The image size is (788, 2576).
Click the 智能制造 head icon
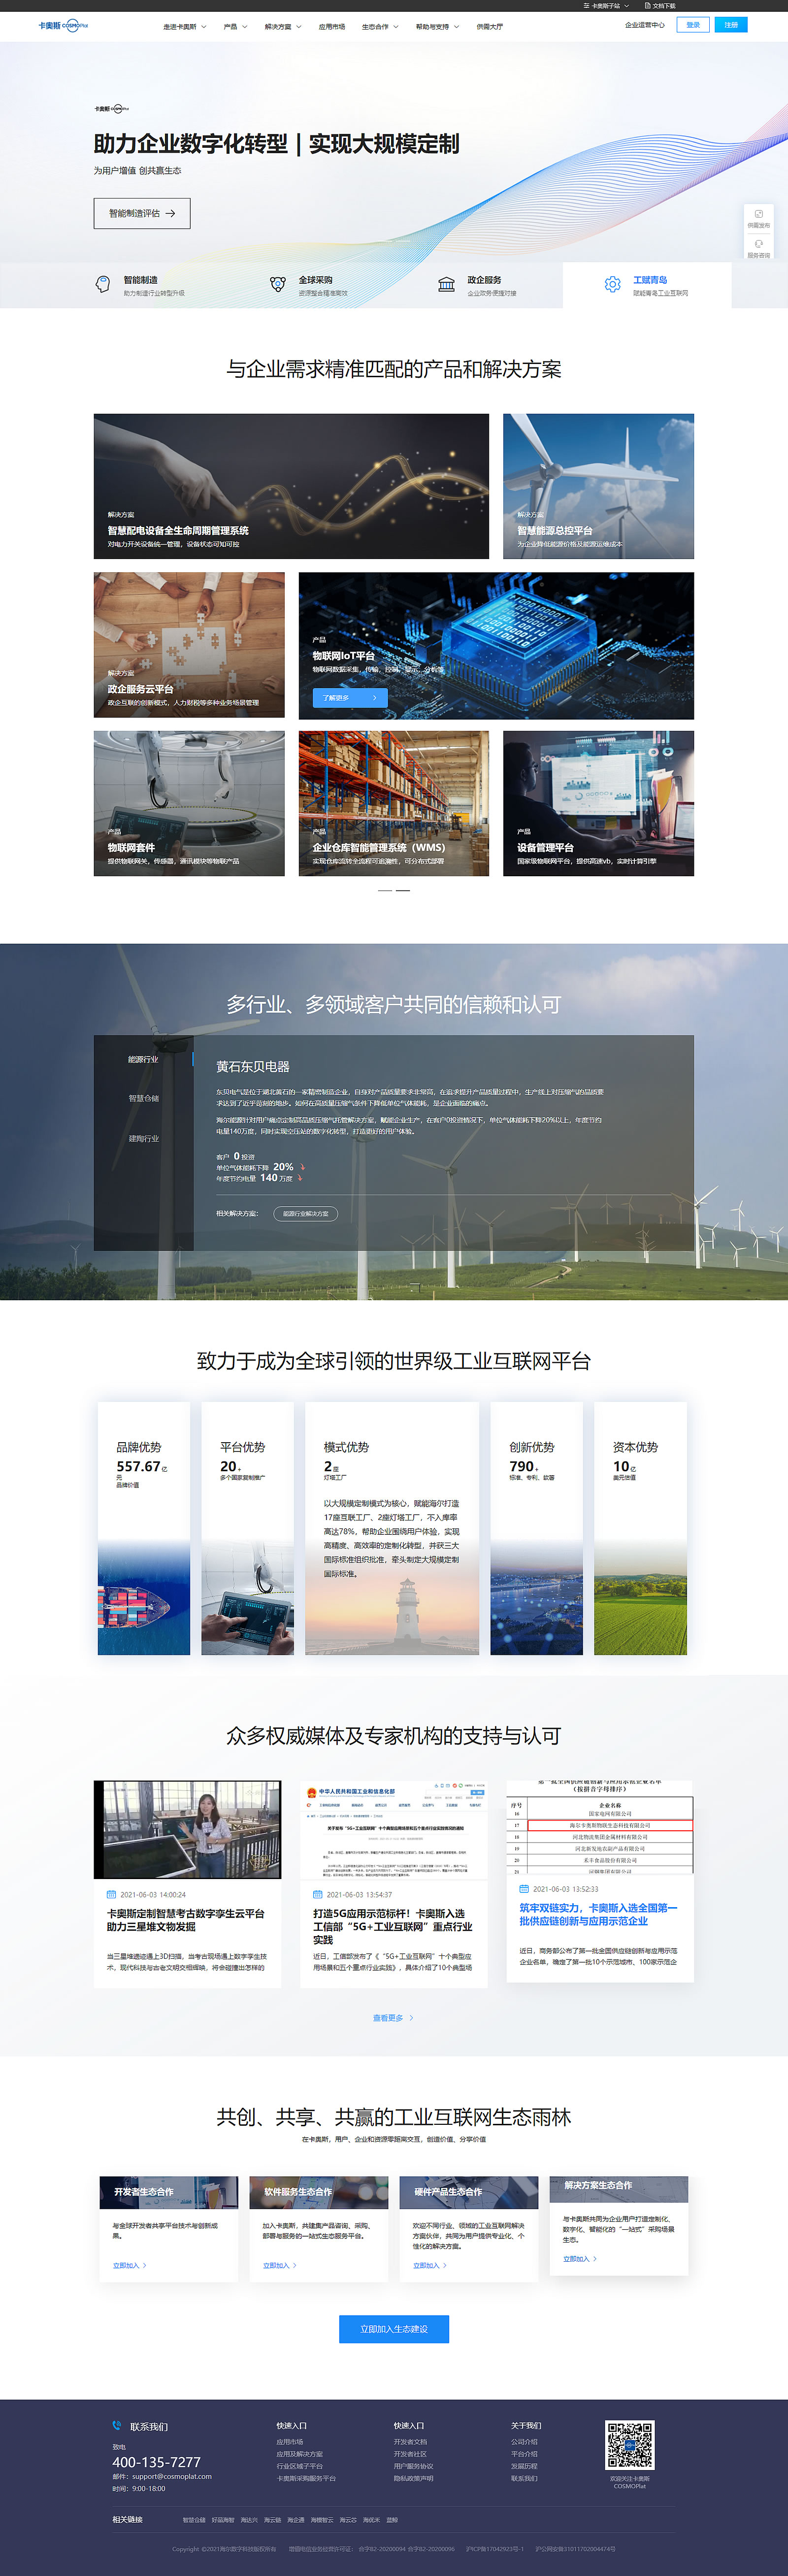[103, 285]
